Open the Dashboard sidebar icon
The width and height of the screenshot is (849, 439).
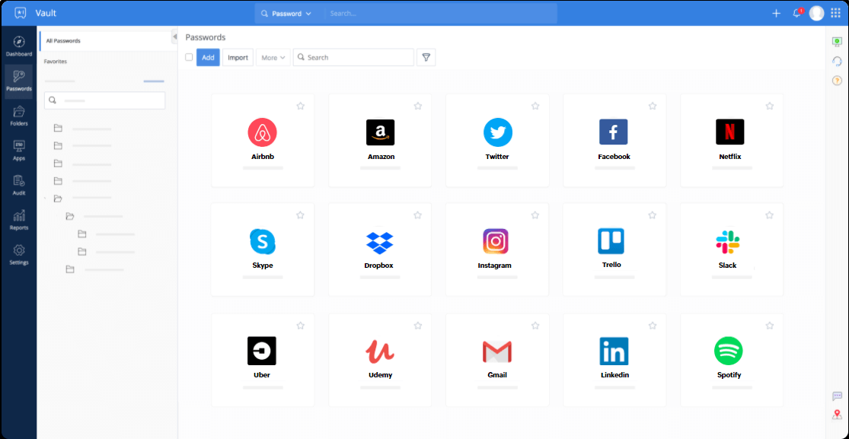pos(19,45)
